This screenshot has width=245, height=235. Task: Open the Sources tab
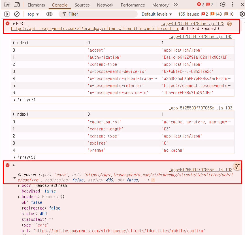pyautogui.click(x=82, y=5)
